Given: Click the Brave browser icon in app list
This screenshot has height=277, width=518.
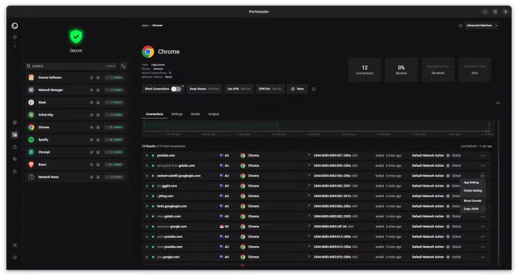Looking at the screenshot, I should pos(31,165).
